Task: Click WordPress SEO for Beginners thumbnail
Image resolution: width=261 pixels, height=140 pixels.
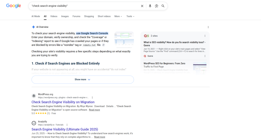Action: [x=200, y=68]
